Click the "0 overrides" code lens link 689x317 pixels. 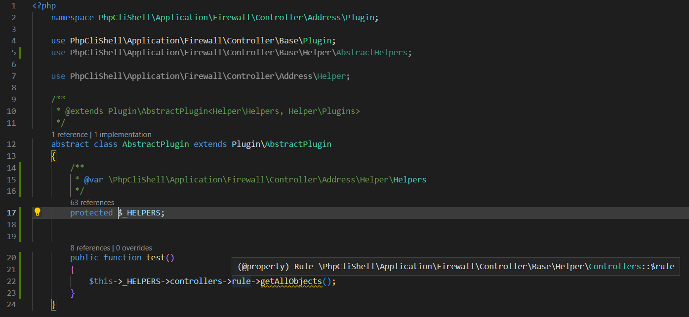(133, 247)
